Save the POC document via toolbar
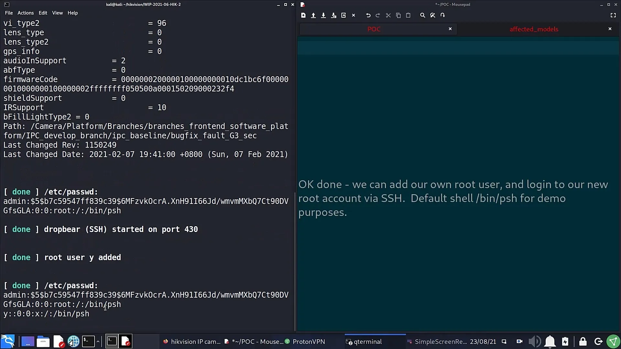The width and height of the screenshot is (621, 349). point(323,15)
